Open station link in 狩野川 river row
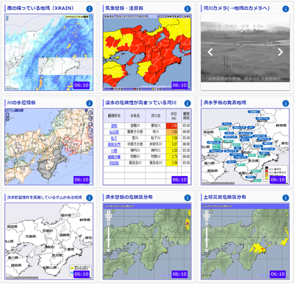The height and width of the screenshot is (284, 295). [x=114, y=157]
